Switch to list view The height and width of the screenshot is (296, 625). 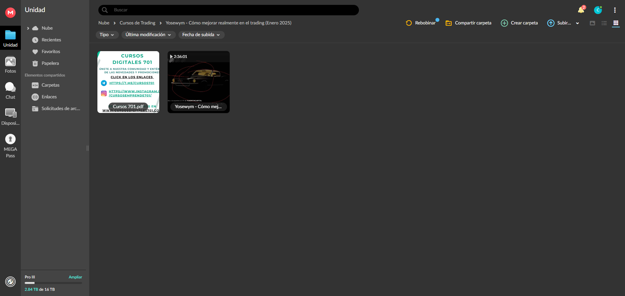(x=604, y=23)
